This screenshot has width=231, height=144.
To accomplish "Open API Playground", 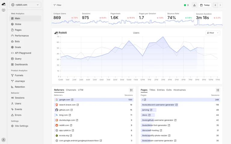I will 25,53.
